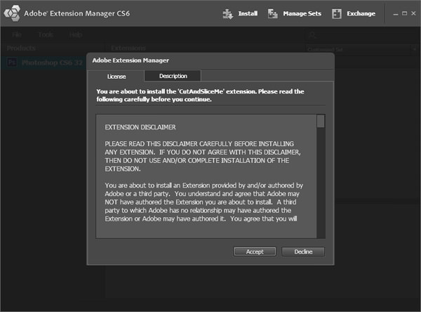The width and height of the screenshot is (421, 312).
Task: Select Photoshop CS6 32 in Products list
Action: (44, 63)
